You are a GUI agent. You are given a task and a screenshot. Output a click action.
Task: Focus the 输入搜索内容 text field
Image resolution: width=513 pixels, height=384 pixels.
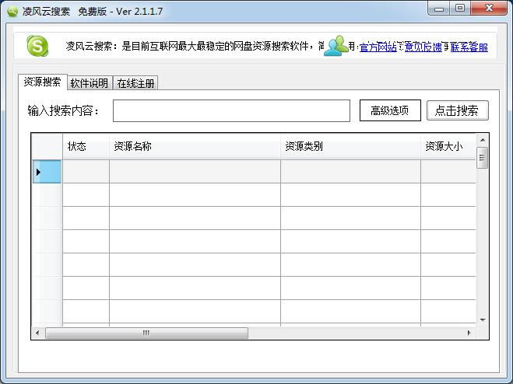pos(231,111)
